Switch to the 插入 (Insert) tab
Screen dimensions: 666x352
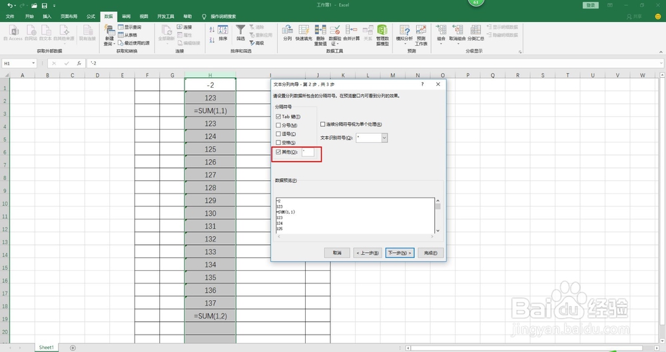point(47,17)
